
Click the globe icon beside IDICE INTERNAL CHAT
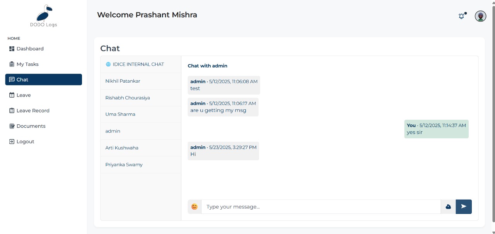(x=108, y=64)
